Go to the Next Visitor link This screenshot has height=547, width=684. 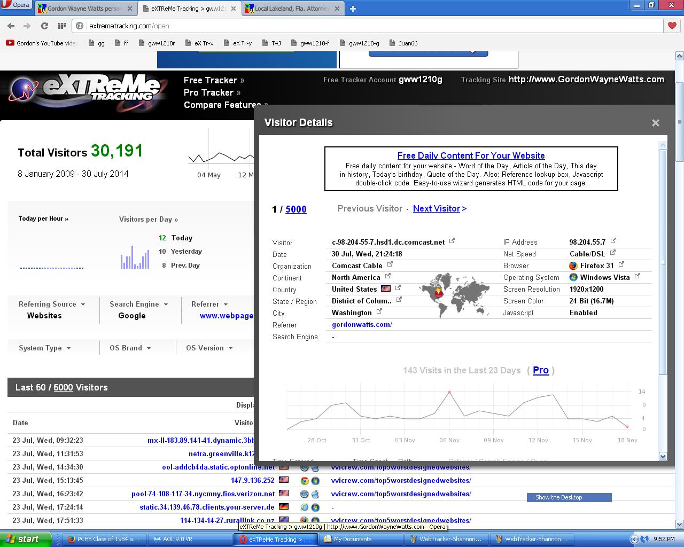click(x=439, y=208)
